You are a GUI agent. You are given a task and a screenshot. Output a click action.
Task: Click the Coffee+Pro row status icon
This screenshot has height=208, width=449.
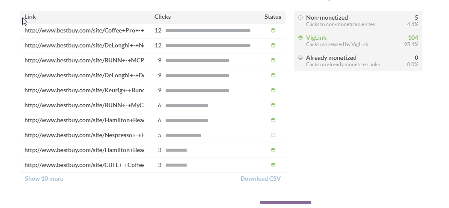pos(273,30)
